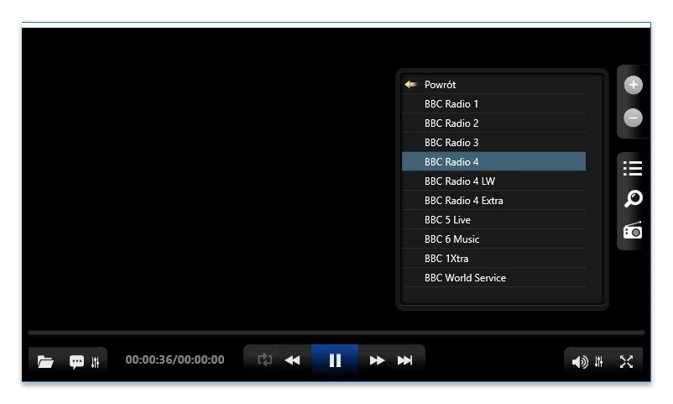Switch to fullscreen mode

pos(626,362)
